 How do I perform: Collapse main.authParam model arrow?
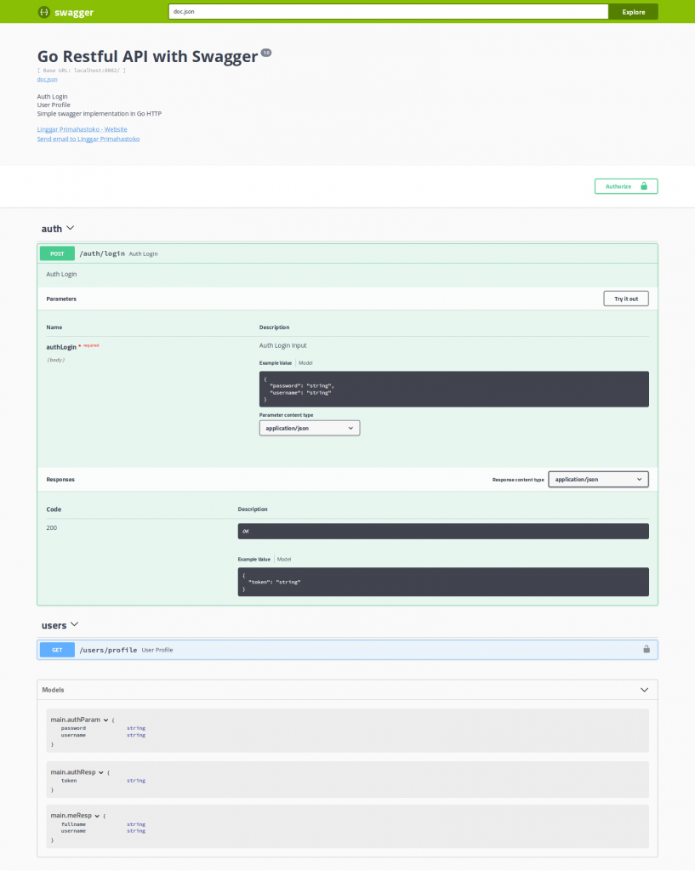105,720
